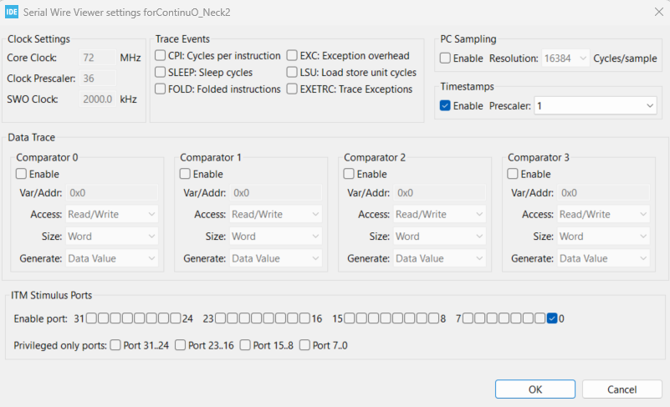Open PC Sampling Resolution dropdown

(x=565, y=59)
